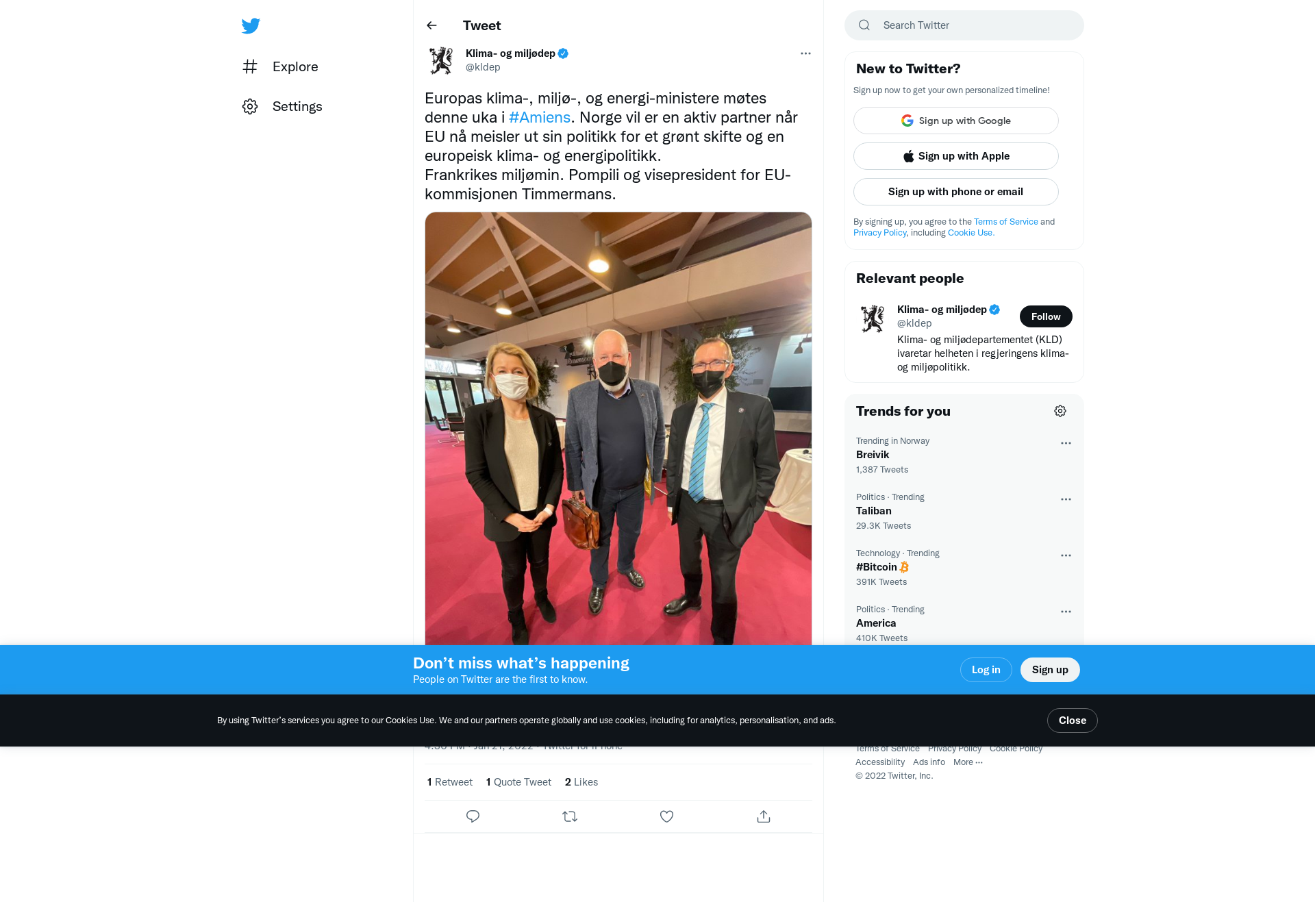The height and width of the screenshot is (902, 1315).
Task: Expand the More footer links
Action: (968, 762)
